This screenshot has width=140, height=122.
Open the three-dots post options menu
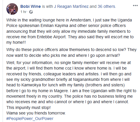(x=135, y=6)
